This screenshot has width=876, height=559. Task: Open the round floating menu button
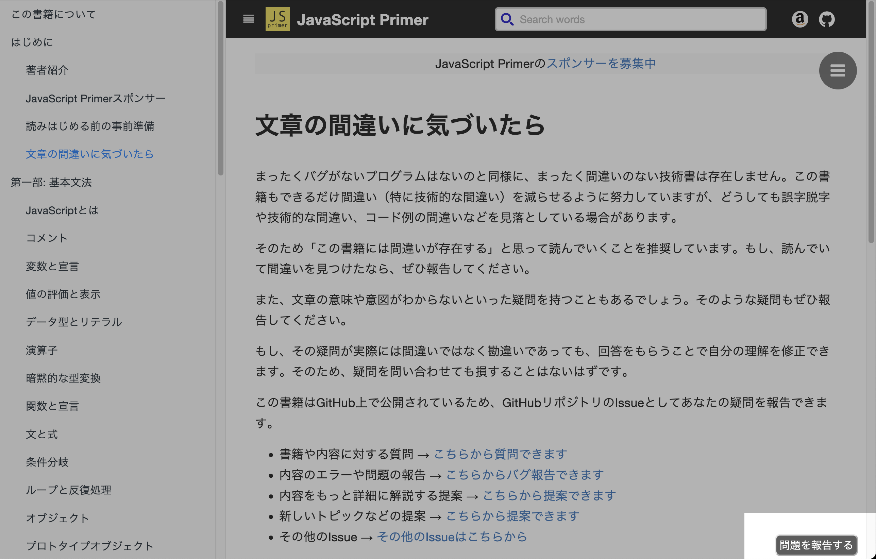click(838, 71)
